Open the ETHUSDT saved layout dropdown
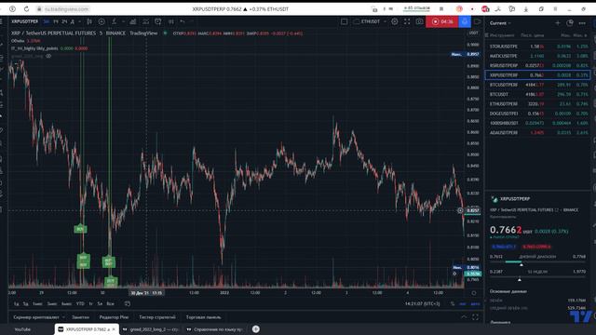 pyautogui.click(x=370, y=21)
